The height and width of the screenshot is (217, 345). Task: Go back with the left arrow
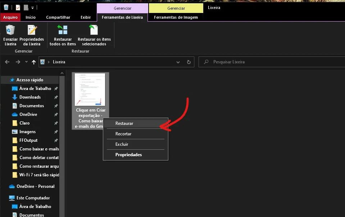click(7, 62)
